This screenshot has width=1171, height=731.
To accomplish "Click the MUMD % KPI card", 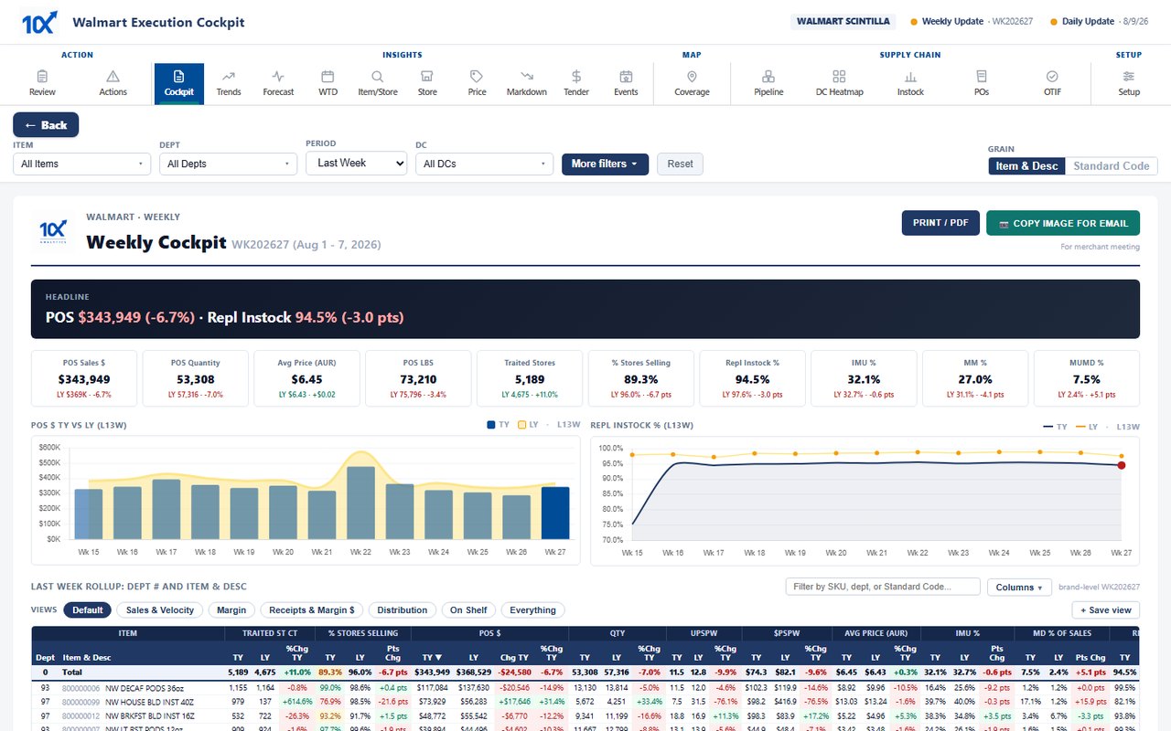I will [x=1087, y=378].
